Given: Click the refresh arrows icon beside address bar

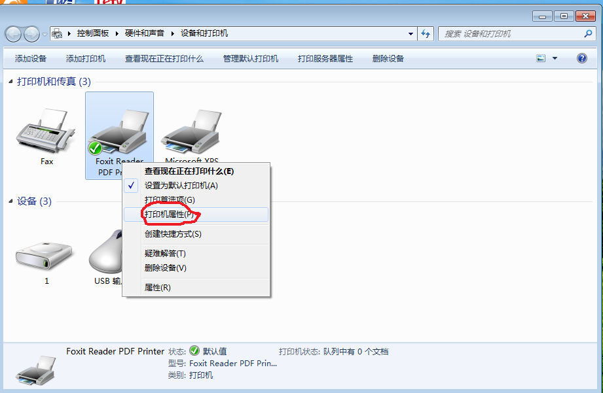Looking at the screenshot, I should point(426,34).
